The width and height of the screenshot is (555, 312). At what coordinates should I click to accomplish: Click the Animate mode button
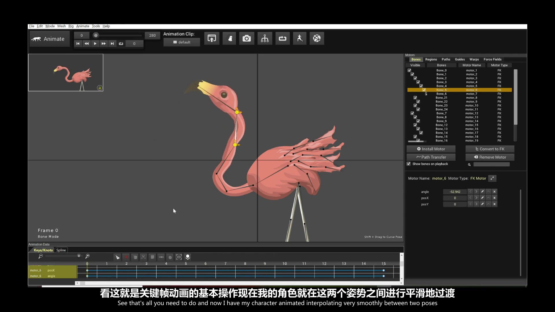pos(49,39)
